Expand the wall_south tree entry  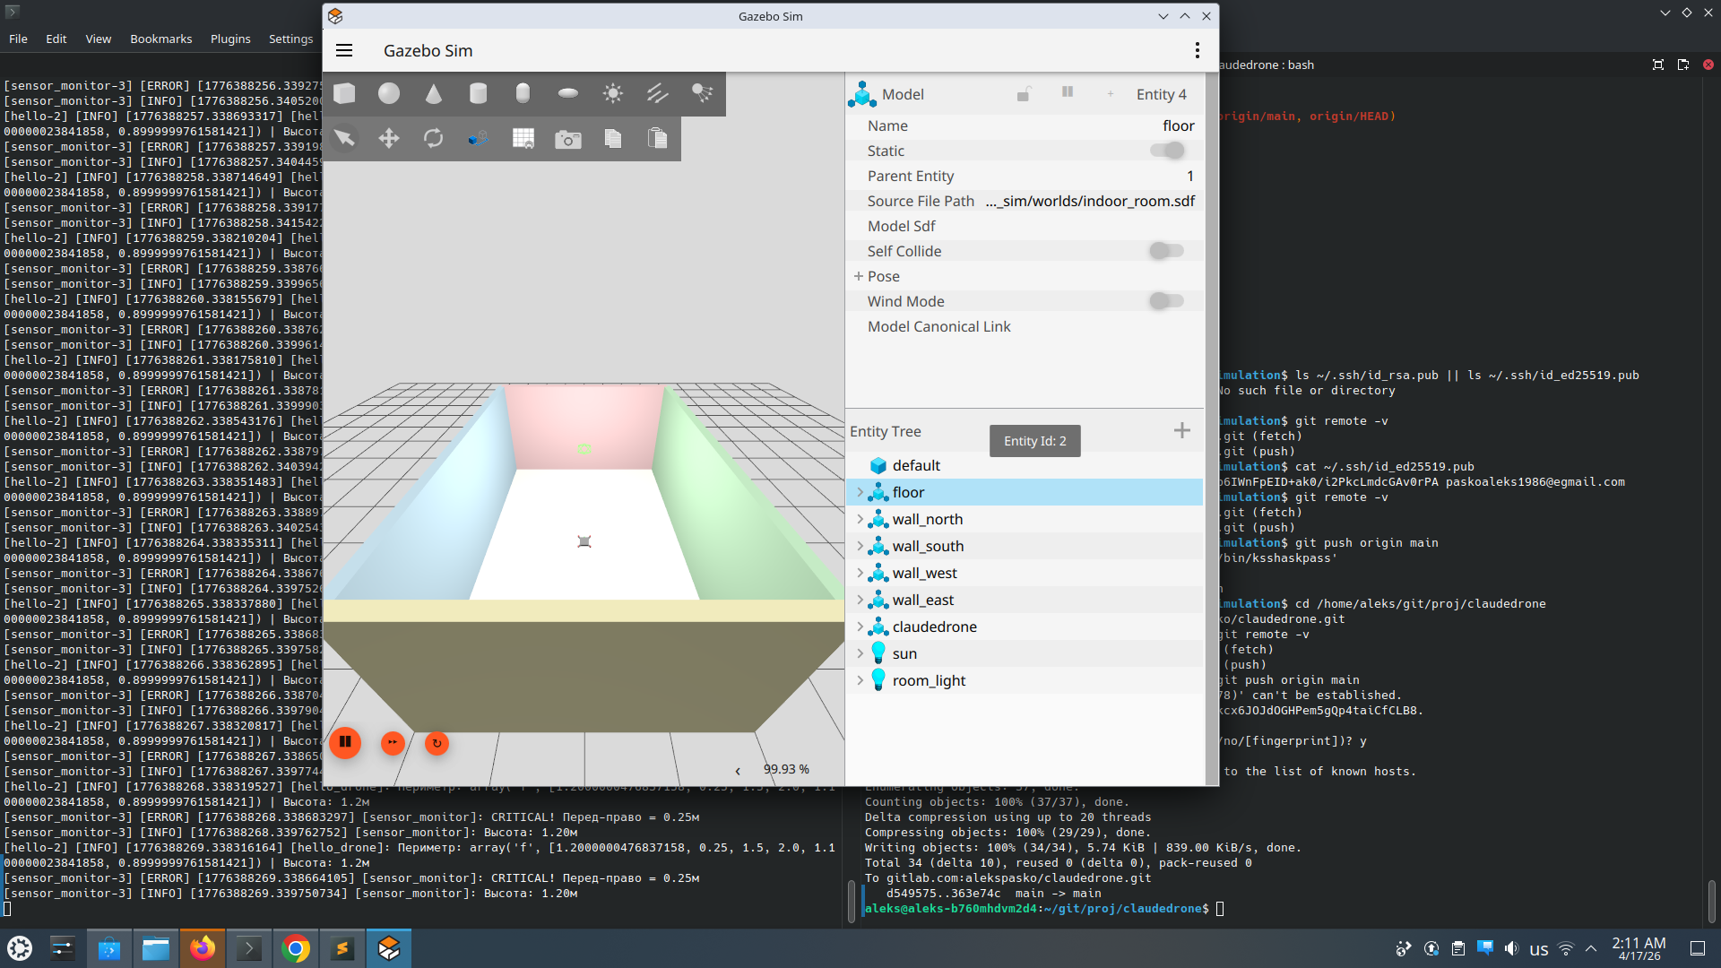coord(860,546)
